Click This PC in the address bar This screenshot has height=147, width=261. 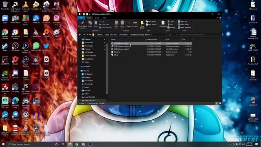tap(100, 35)
